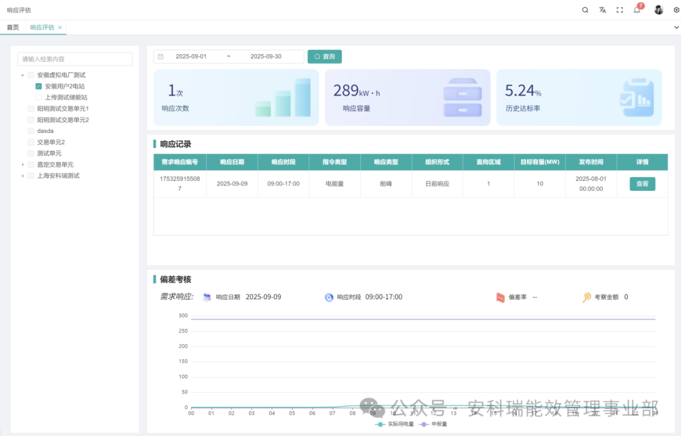Toggle the 实际用电量 chart legend series
Viewport: 681px width, 436px height.
coord(395,425)
